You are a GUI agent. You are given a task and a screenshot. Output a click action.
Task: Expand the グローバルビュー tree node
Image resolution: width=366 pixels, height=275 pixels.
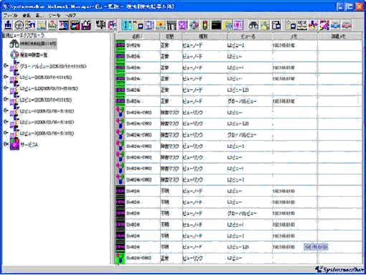(6, 66)
